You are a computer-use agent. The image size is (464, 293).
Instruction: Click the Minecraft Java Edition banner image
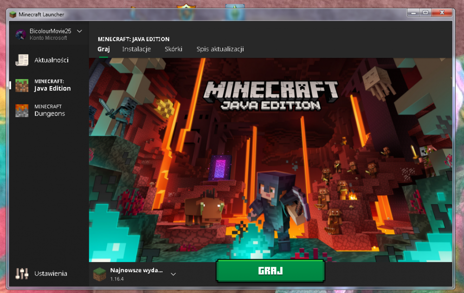click(271, 159)
